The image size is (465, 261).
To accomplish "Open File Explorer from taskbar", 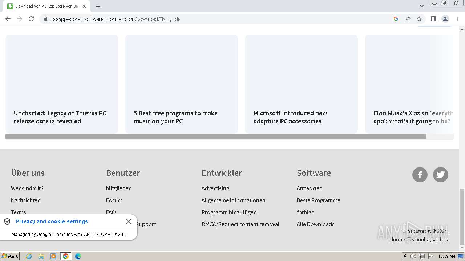I will [41, 256].
